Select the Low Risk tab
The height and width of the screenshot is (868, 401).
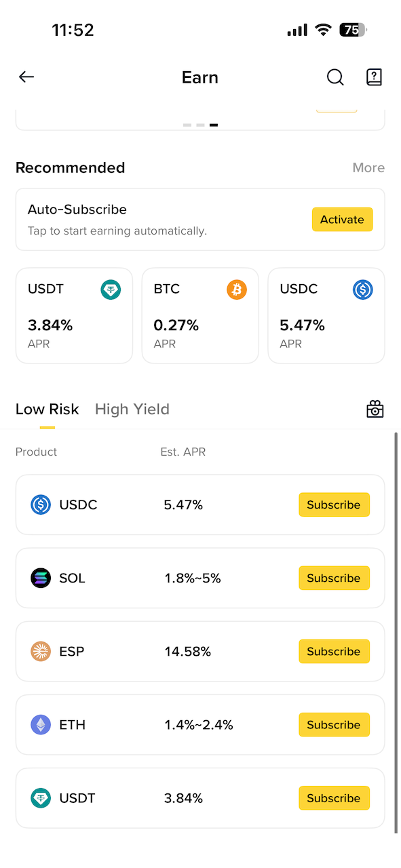coord(47,409)
